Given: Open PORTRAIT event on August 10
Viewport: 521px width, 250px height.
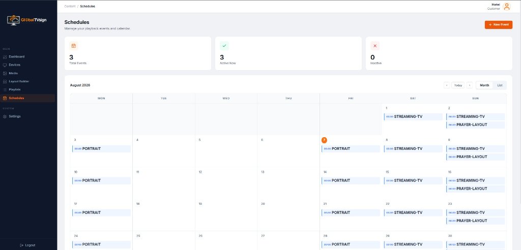Looking at the screenshot, I should tap(101, 180).
